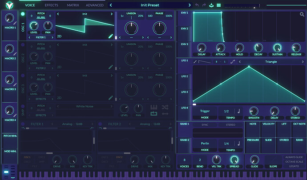Enable oscillator 2 power toggle
Viewport: 307px width, 180px height.
(23, 45)
